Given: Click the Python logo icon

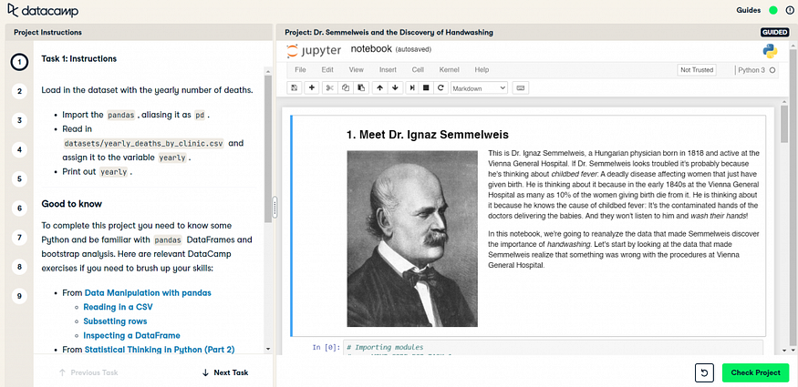Looking at the screenshot, I should pos(770,51).
